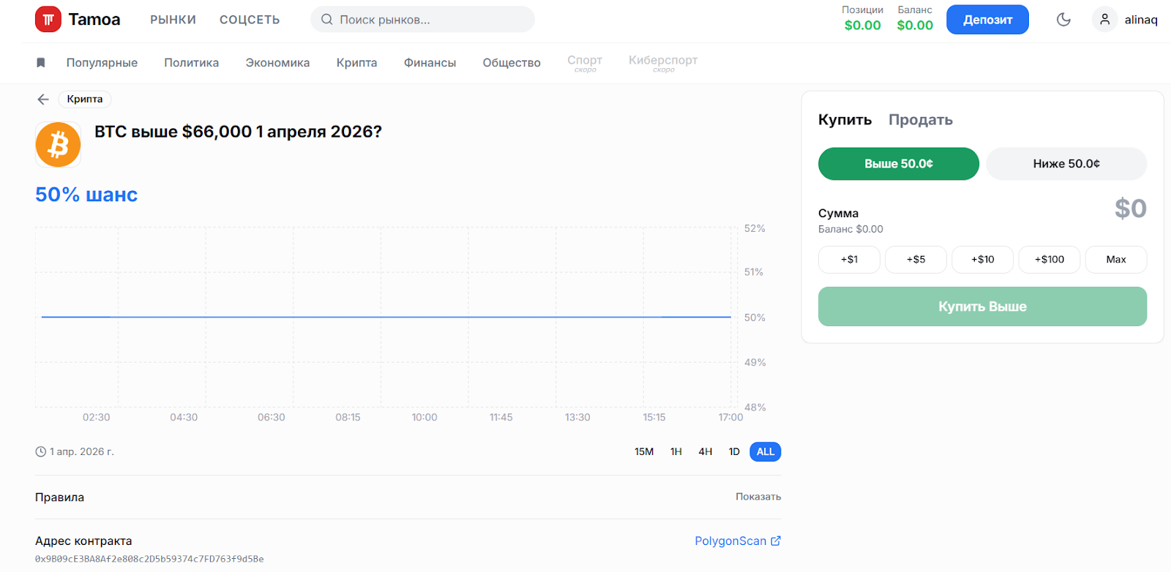Toggle dark mode with the moon icon
Screen dimensions: 1171x572
(1063, 20)
